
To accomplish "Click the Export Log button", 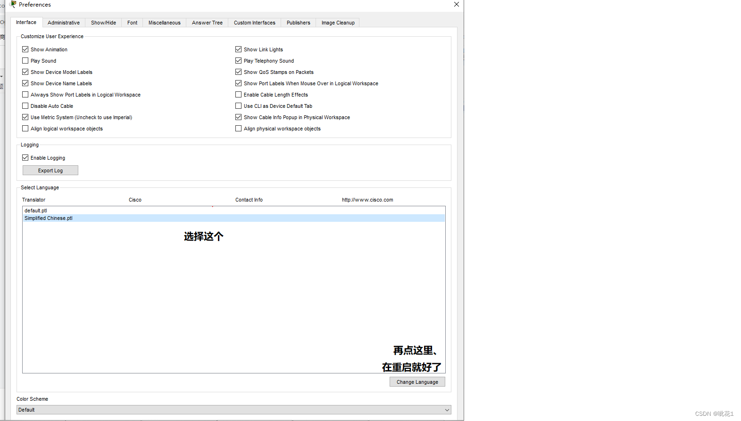I will (50, 170).
